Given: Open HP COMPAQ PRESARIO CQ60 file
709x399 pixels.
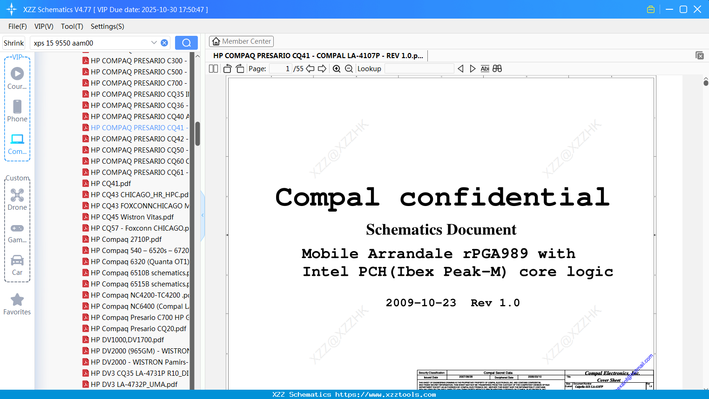Looking at the screenshot, I should pyautogui.click(x=135, y=161).
